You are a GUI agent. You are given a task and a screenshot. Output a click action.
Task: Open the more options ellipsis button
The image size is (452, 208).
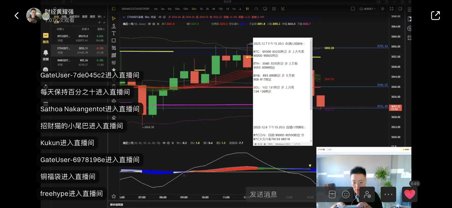[388, 194]
